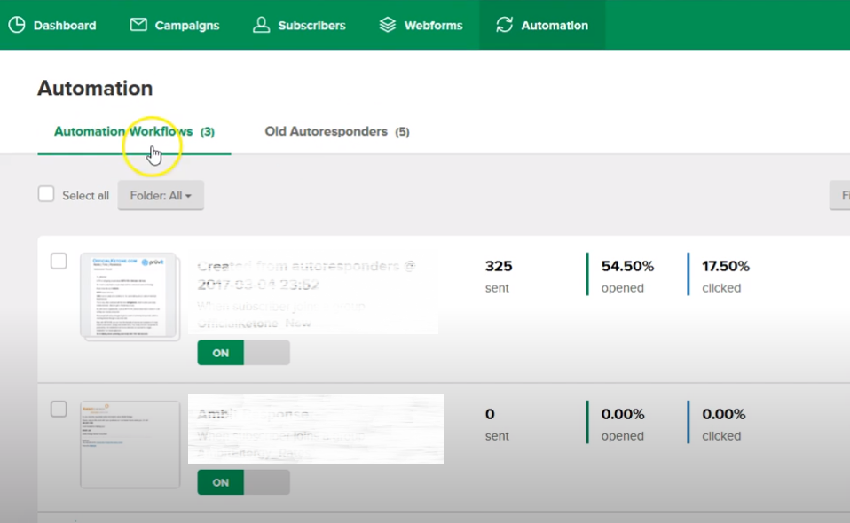
Task: Click the Automation refresh arrows icon
Action: click(x=504, y=25)
